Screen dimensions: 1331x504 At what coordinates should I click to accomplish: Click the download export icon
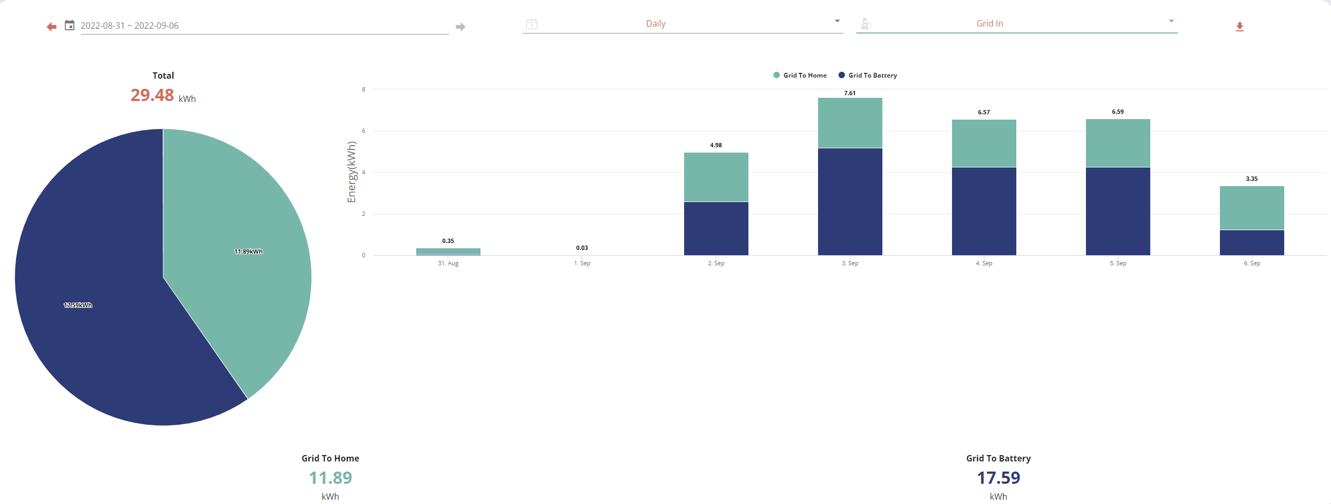tap(1240, 27)
